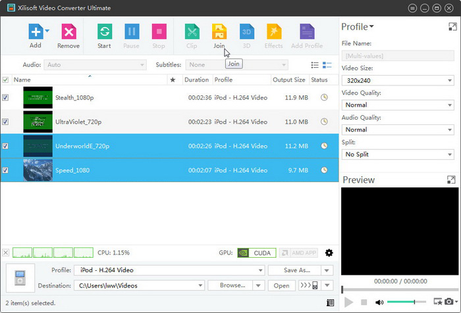This screenshot has height=313, width=461.
Task: Click the status clock icon for Stealth_1080p
Action: (324, 97)
